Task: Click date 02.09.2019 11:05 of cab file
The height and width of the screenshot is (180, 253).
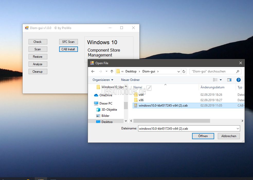Action: click(x=211, y=106)
